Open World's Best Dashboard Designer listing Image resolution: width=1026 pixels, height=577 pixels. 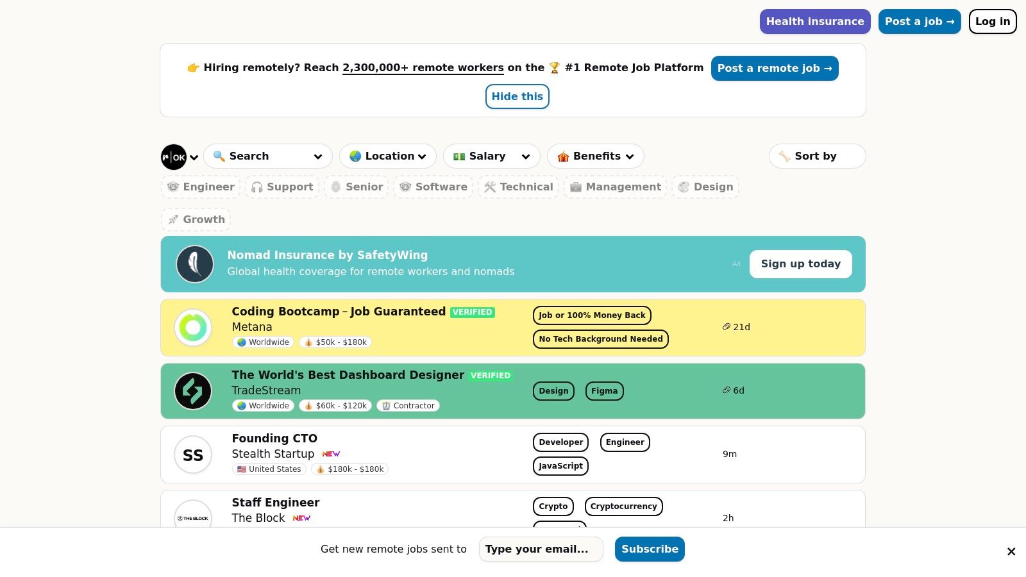(x=348, y=375)
